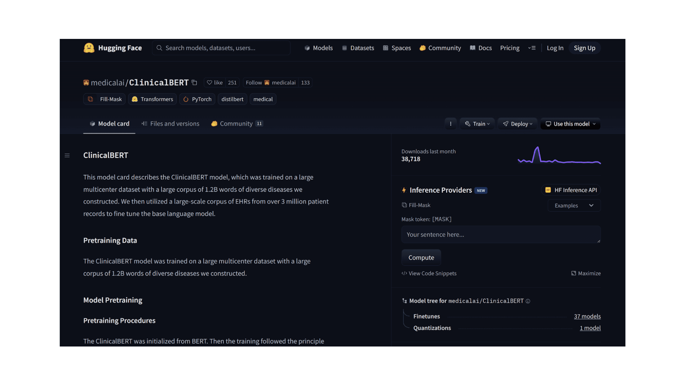Expand the Deploy dropdown
The image size is (692, 389).
tap(518, 124)
